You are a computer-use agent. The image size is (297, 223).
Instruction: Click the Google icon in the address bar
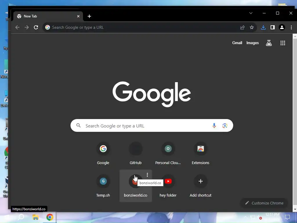click(48, 27)
